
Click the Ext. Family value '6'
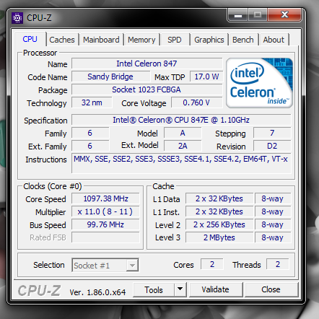point(90,146)
